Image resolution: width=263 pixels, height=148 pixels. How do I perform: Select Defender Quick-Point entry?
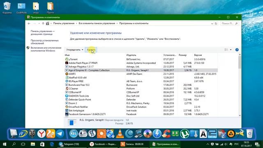point(141,99)
